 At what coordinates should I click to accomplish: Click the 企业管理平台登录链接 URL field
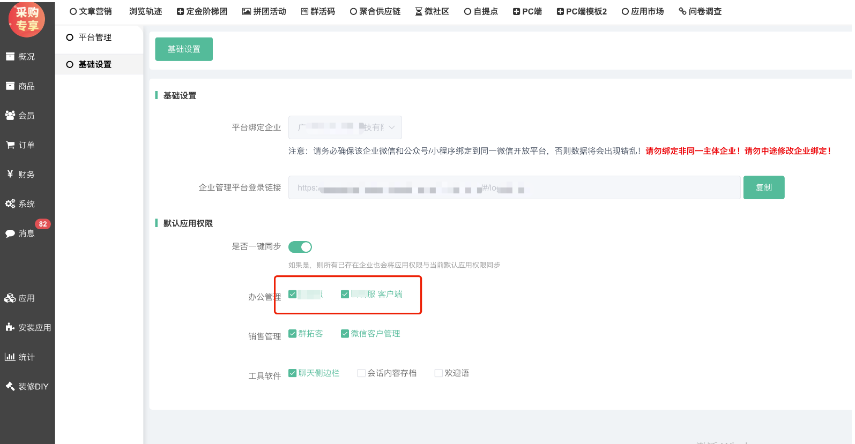[514, 187]
